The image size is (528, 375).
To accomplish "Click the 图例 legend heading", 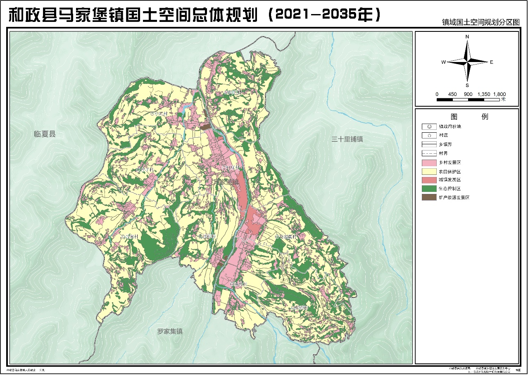I will [x=466, y=117].
